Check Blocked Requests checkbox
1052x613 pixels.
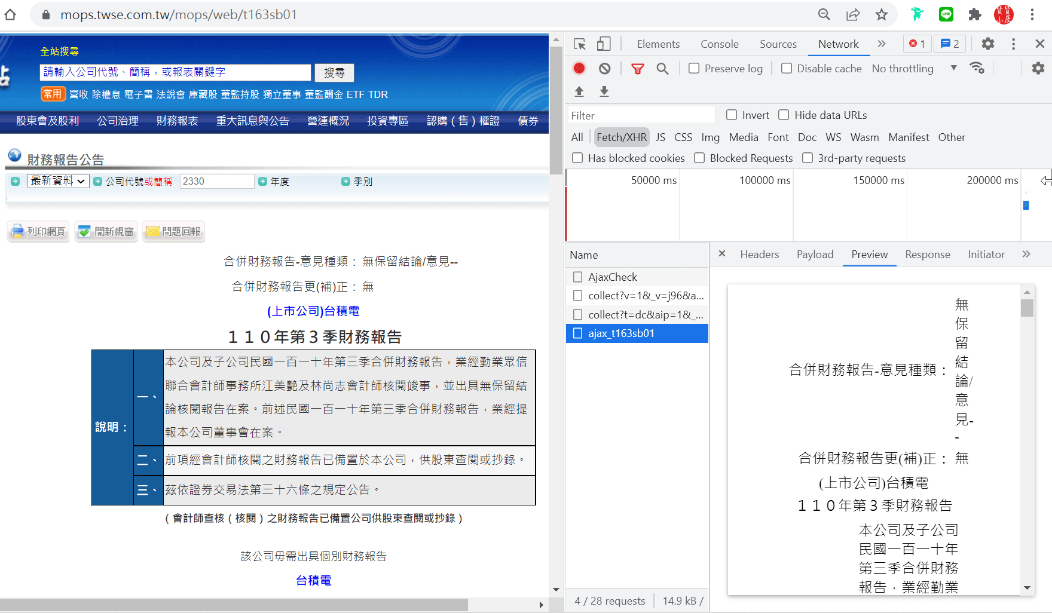699,158
